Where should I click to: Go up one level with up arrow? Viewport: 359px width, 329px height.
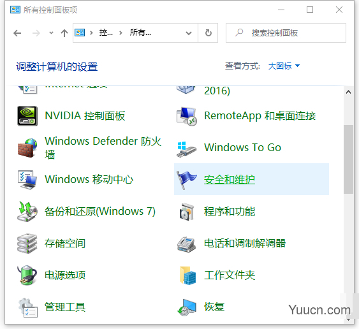click(64, 33)
